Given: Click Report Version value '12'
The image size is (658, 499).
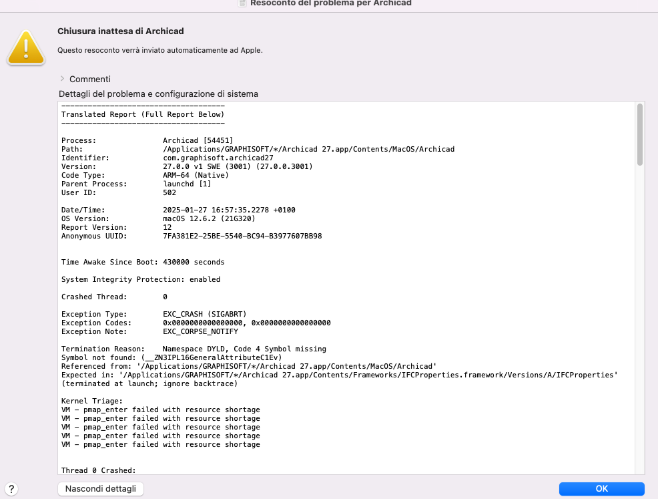Looking at the screenshot, I should 167,227.
